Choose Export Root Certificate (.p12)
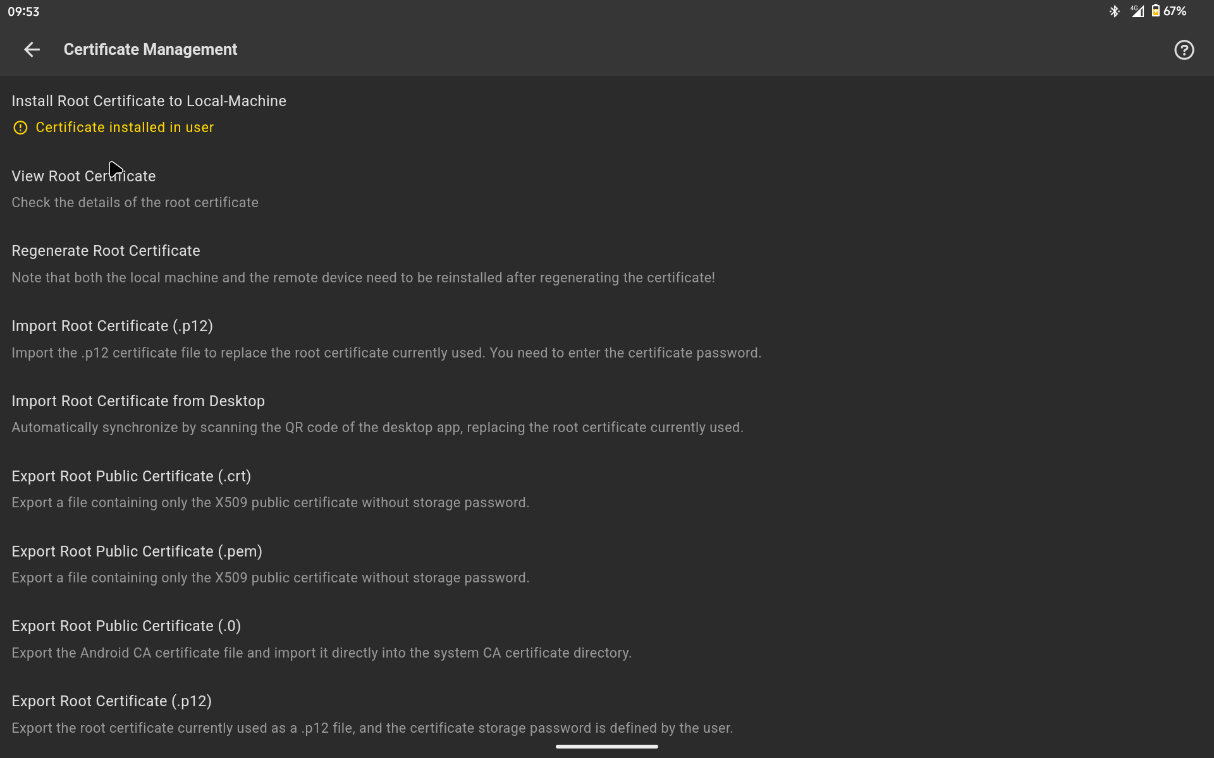This screenshot has height=758, width=1214. point(111,701)
